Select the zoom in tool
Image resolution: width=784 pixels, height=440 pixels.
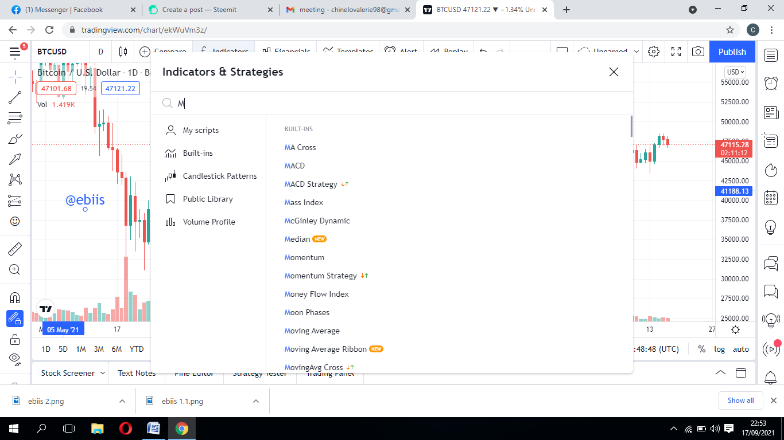point(15,270)
